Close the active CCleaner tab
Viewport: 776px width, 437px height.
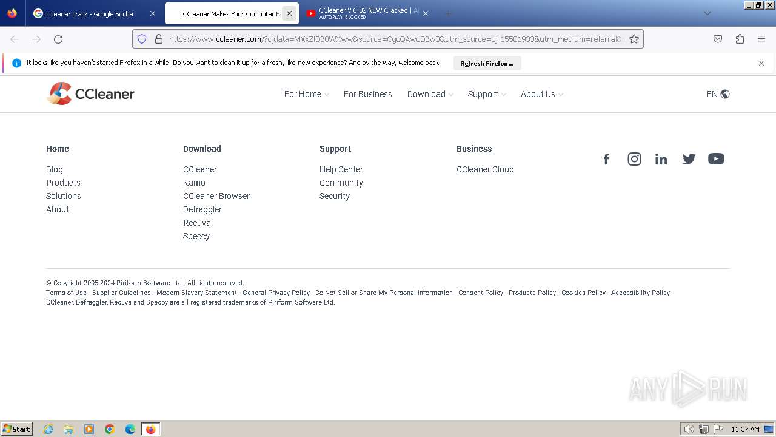point(289,13)
